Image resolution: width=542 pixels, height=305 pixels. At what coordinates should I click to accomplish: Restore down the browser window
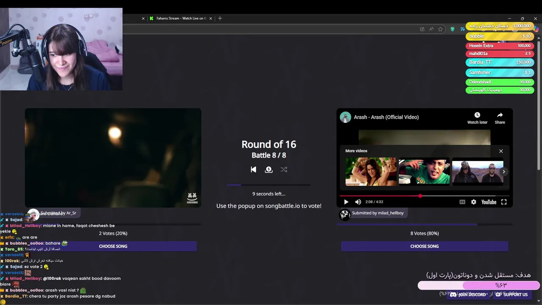(x=522, y=18)
